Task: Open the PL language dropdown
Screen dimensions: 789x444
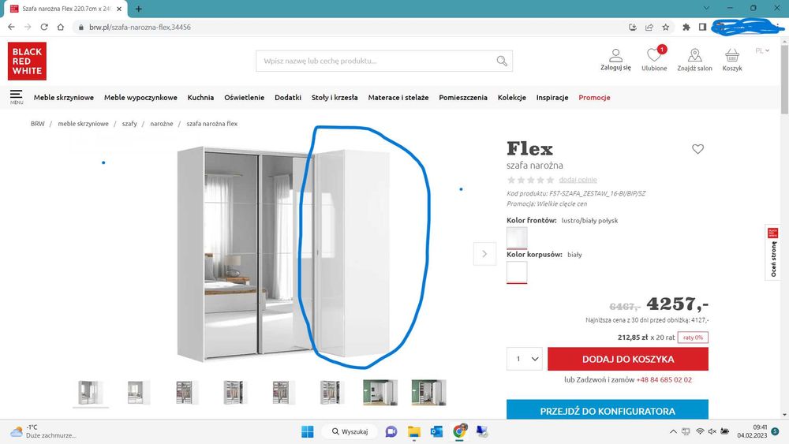Action: click(762, 50)
